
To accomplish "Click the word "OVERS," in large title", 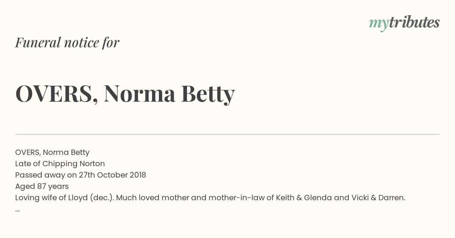I will (x=57, y=93).
